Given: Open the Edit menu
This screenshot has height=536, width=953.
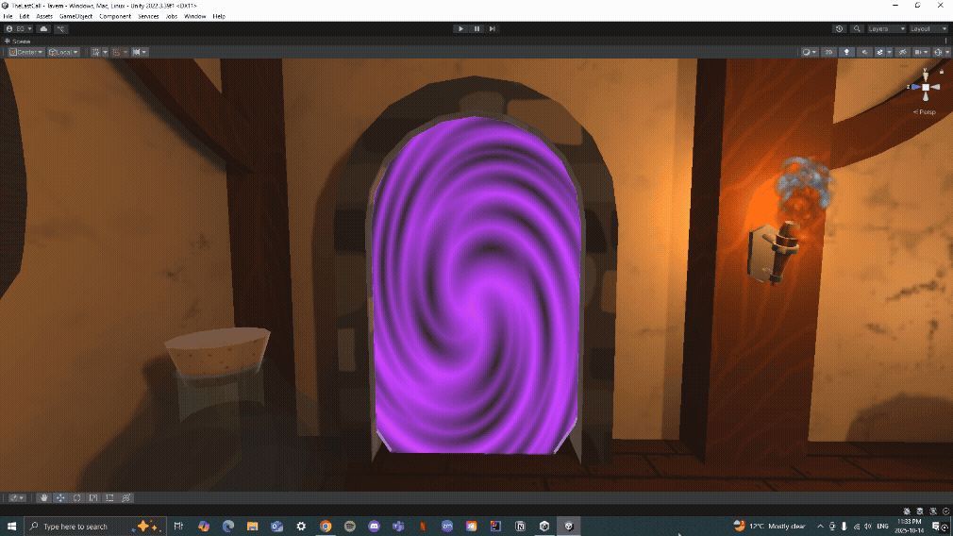Looking at the screenshot, I should click(25, 16).
